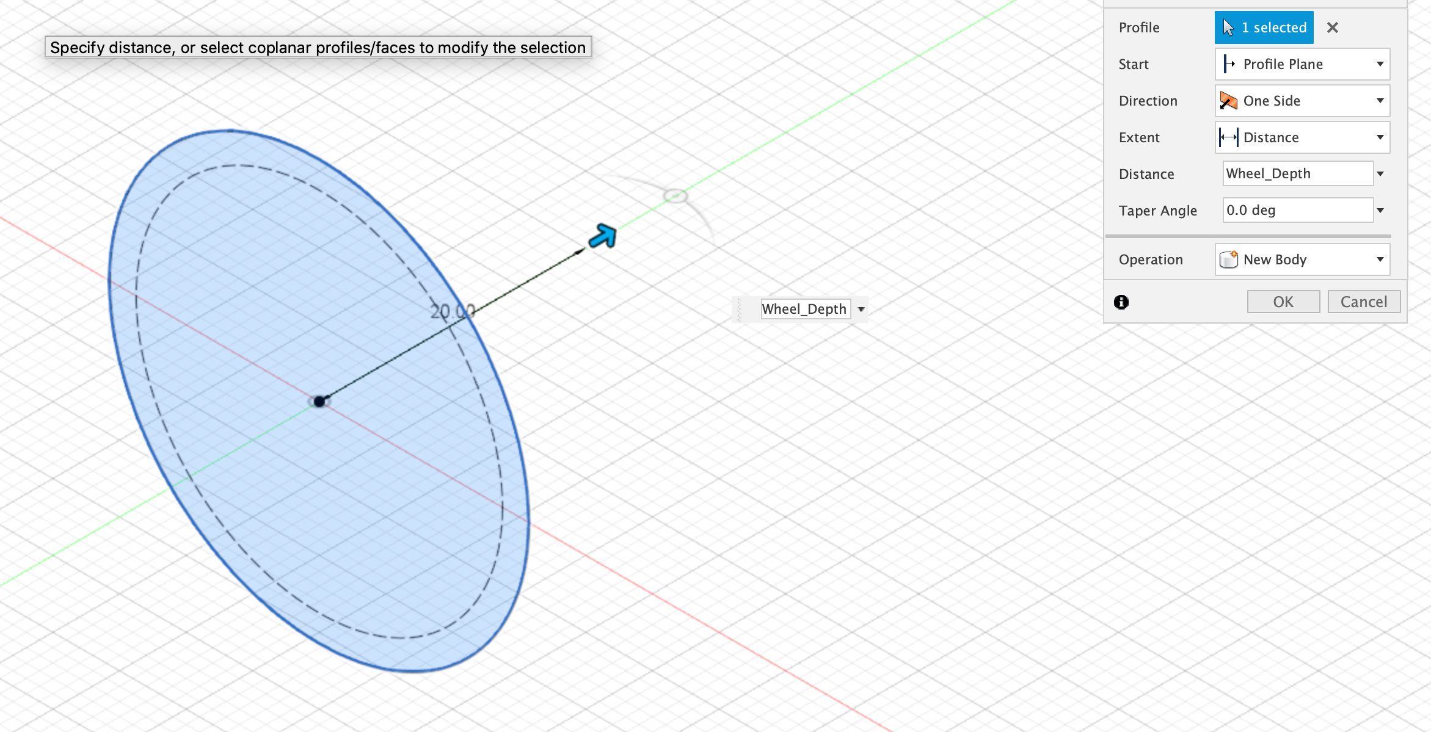Image resolution: width=1431 pixels, height=732 pixels.
Task: Click the Taper Angle label text
Action: coord(1158,211)
